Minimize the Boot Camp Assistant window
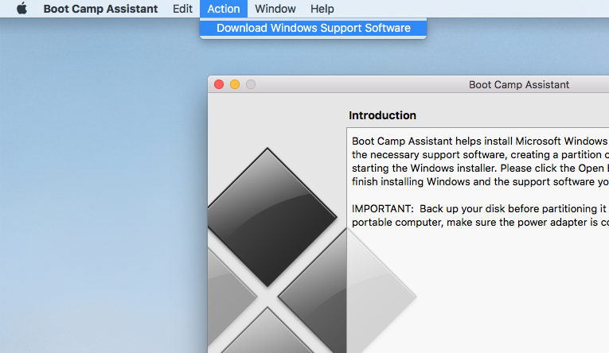609x353 pixels. pos(235,84)
